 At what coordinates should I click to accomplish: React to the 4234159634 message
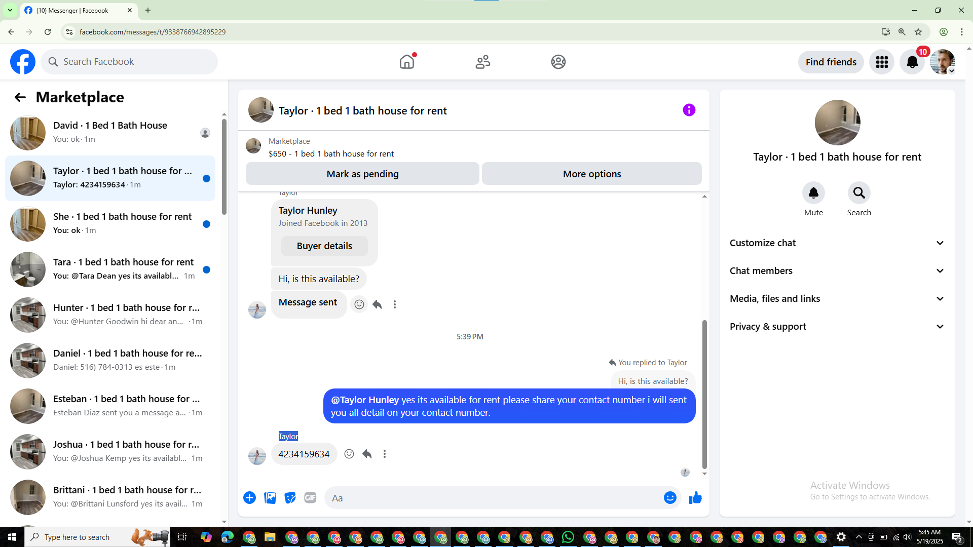coord(349,454)
